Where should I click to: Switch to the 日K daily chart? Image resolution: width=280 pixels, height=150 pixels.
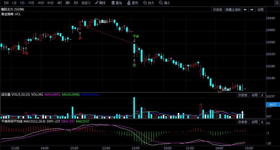click(x=6, y=3)
